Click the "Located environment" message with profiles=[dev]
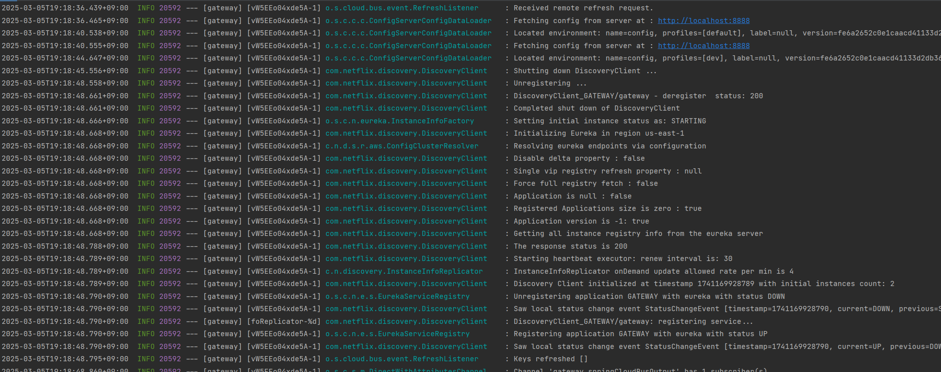Image resolution: width=941 pixels, height=372 pixels. click(x=727, y=58)
